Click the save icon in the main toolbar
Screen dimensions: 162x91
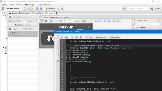click(x=37, y=9)
